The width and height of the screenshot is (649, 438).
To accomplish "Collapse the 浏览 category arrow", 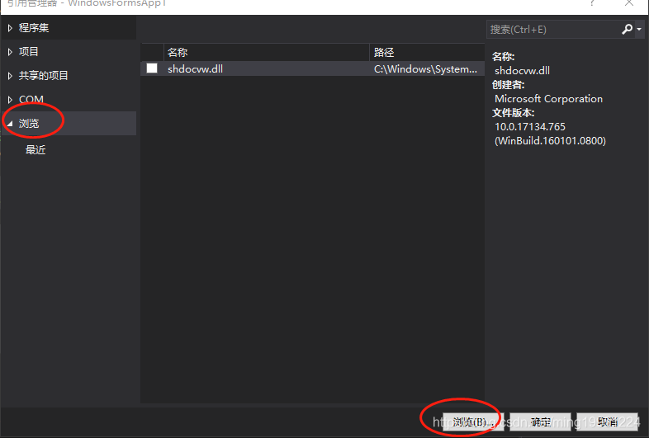I will click(10, 124).
